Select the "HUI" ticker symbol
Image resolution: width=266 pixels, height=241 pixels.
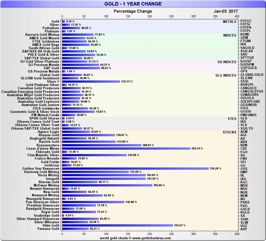[x=243, y=44]
